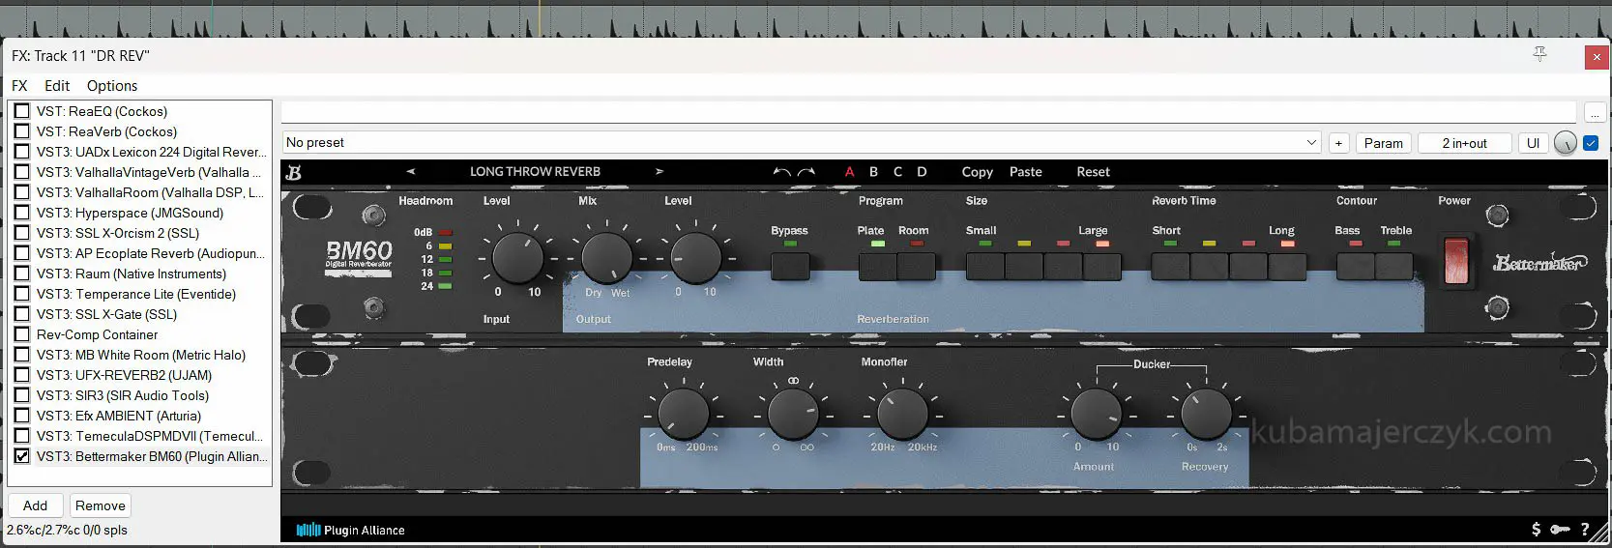Uncheck the Bettermaker BM60 plugin checkbox
Screen dimensions: 1612x548
(22, 456)
